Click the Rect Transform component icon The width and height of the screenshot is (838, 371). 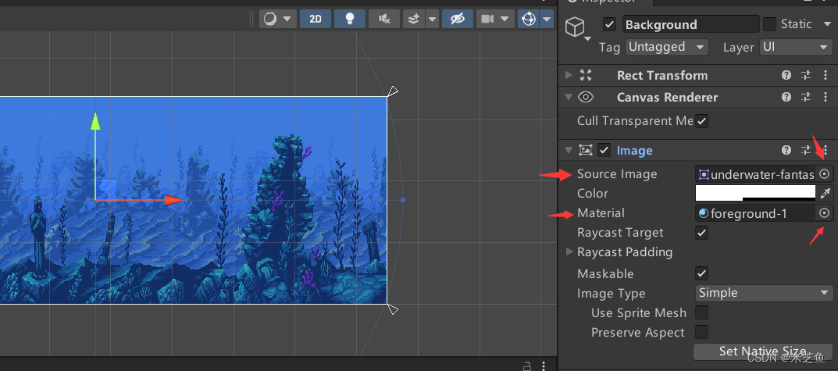[586, 76]
